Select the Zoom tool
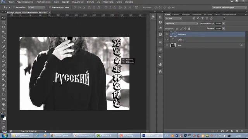 (3, 109)
